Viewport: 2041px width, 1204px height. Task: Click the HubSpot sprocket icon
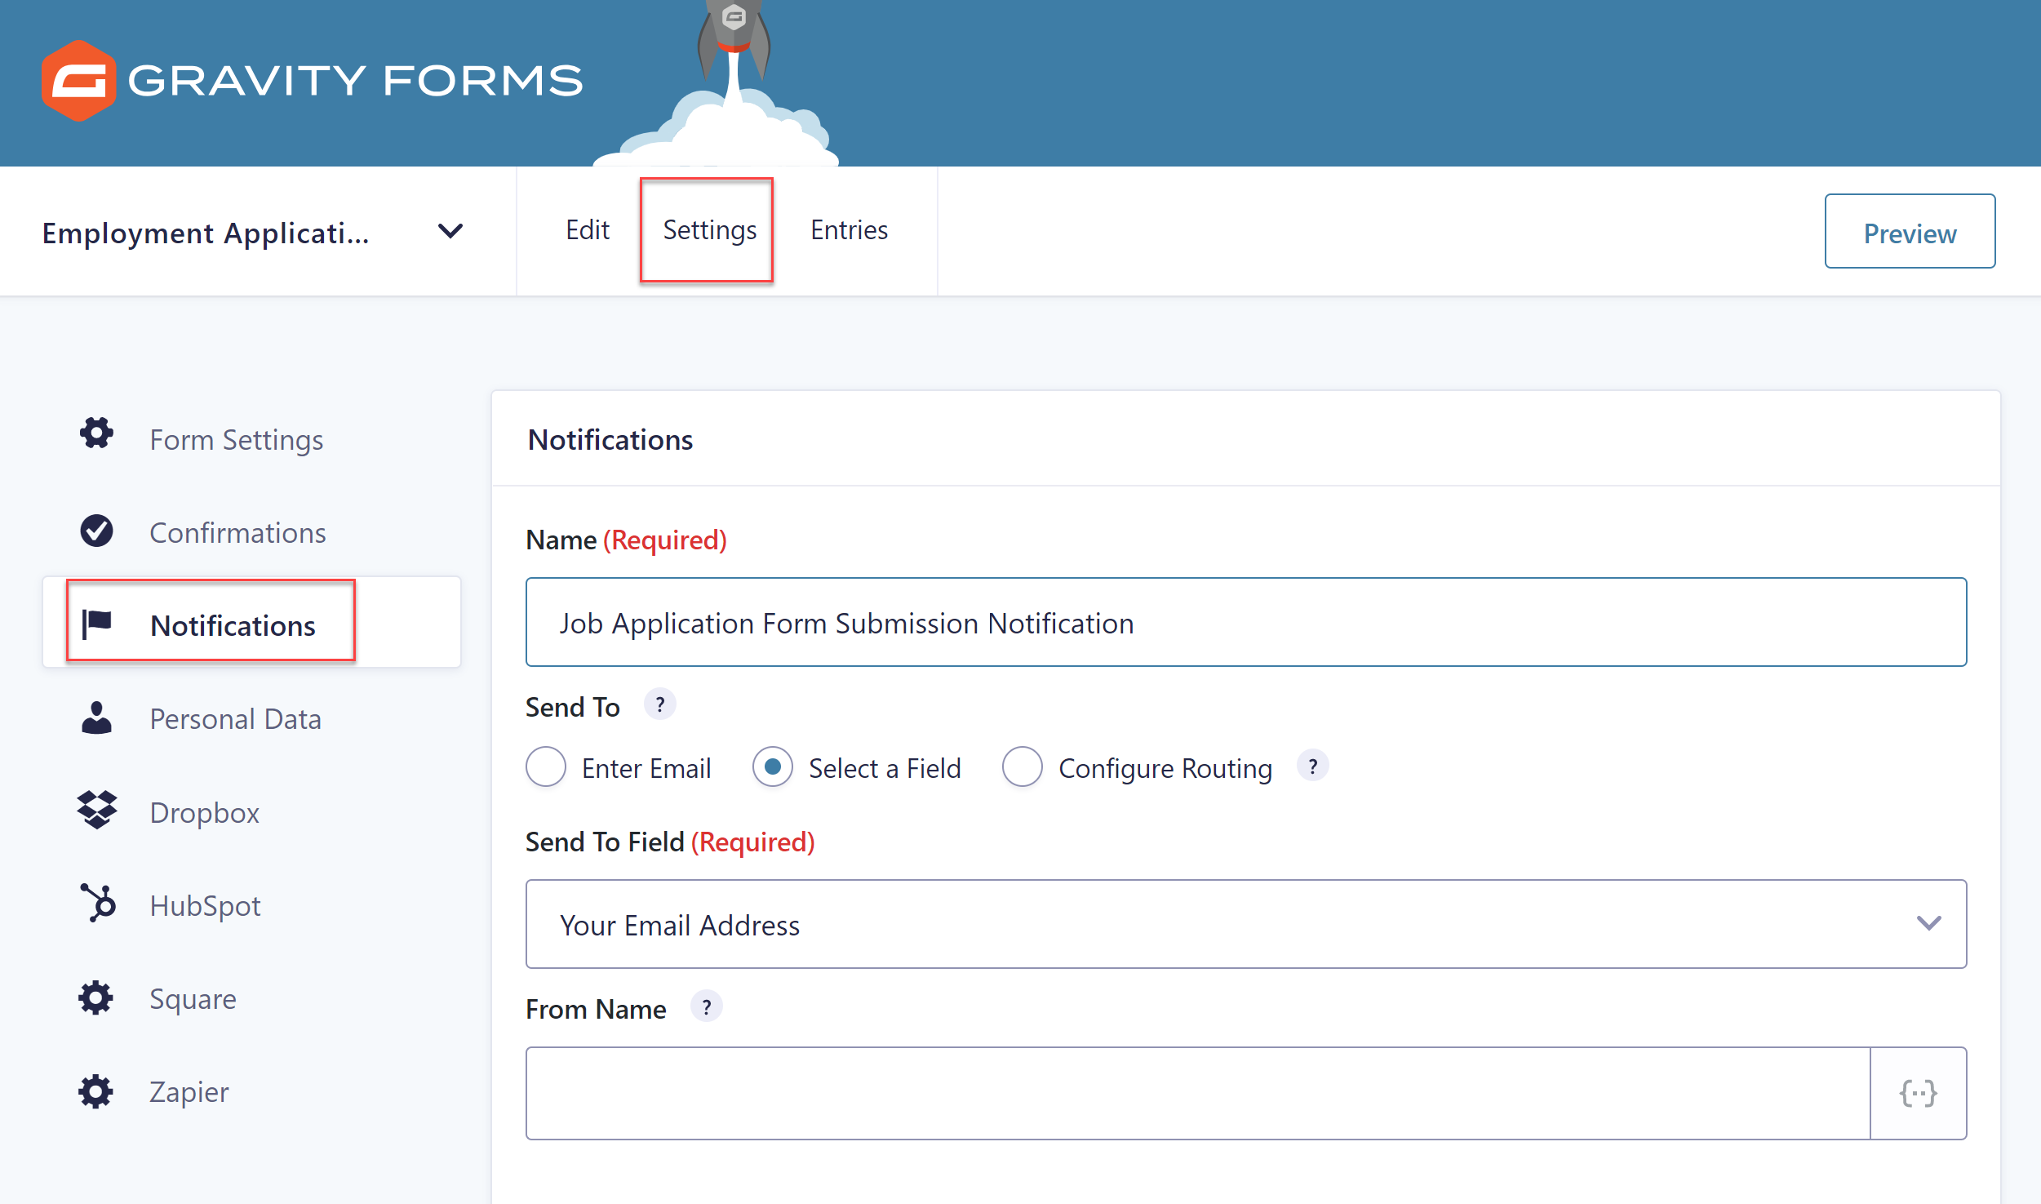pos(98,904)
